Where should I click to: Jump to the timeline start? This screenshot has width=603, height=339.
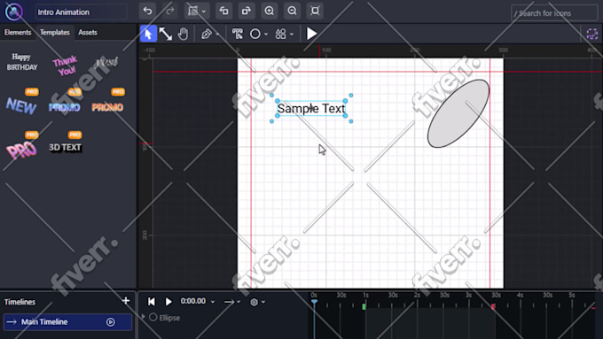[x=152, y=302]
